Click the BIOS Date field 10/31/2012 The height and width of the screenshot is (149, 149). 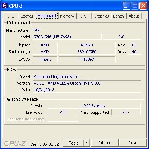pyautogui.click(x=87, y=90)
